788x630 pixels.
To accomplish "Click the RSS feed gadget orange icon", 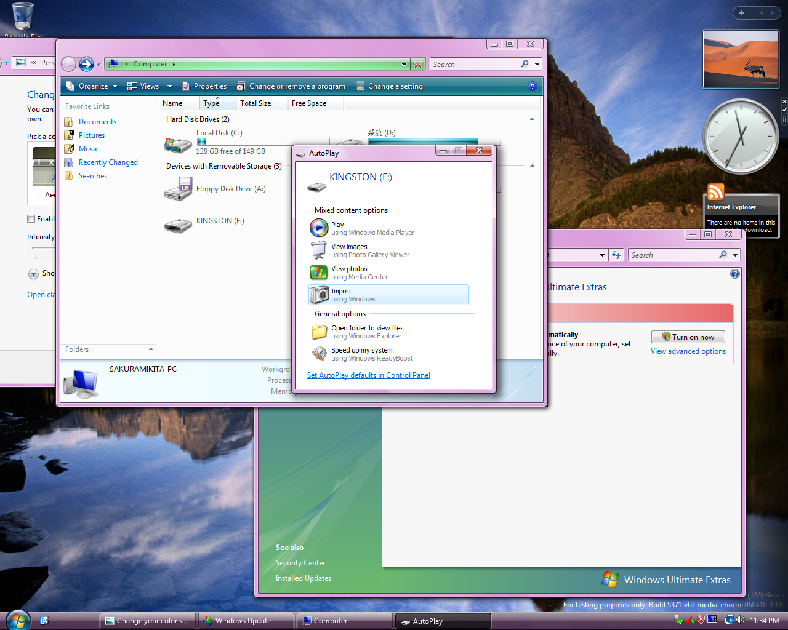I will point(715,192).
